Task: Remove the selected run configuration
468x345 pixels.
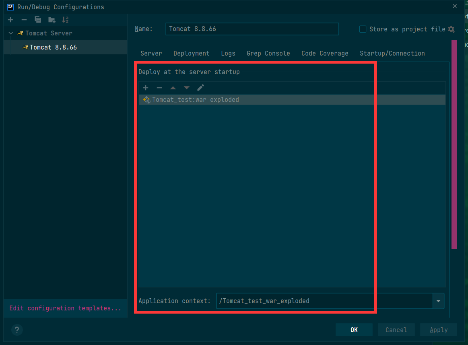Action: point(24,20)
